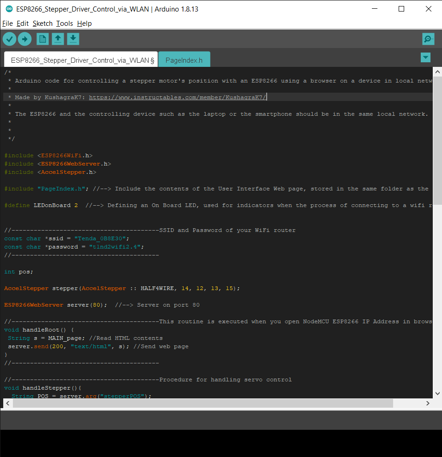Open the Serial Monitor icon

coord(428,39)
